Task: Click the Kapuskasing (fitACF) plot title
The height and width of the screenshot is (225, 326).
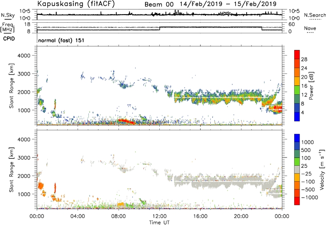Action: point(76,4)
